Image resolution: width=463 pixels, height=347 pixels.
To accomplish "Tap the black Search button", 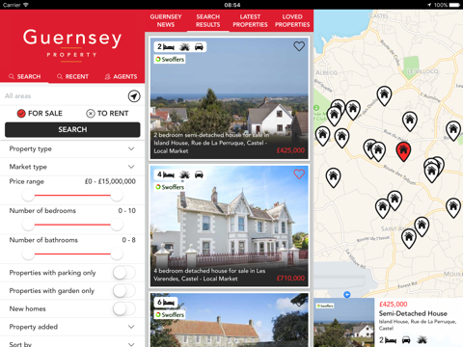I will click(x=72, y=129).
